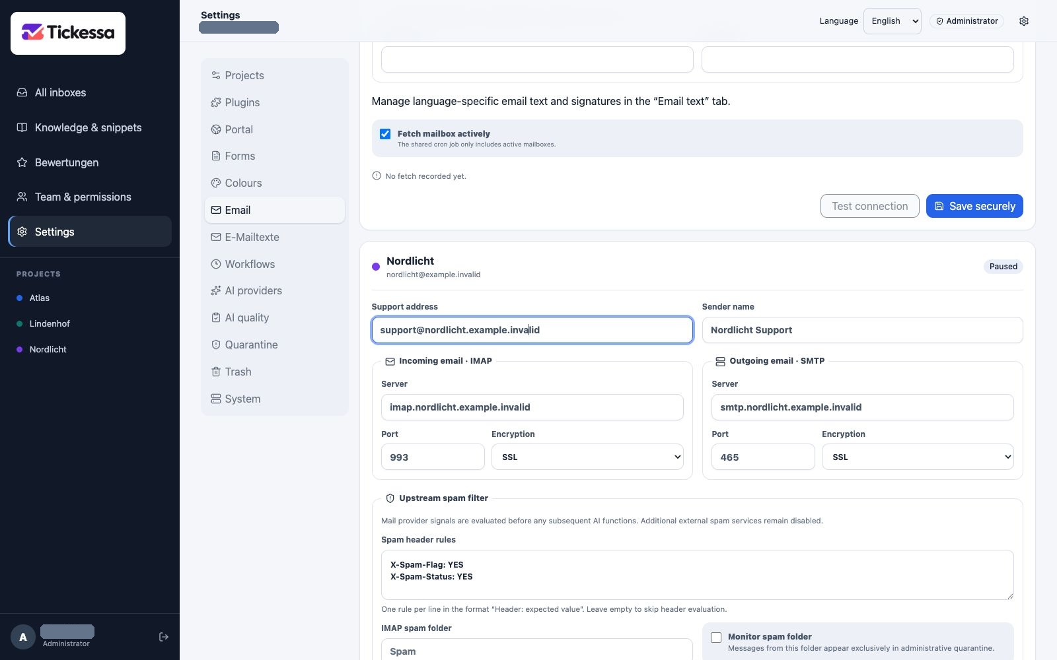Image resolution: width=1057 pixels, height=660 pixels.
Task: Click the AI providers sparkle icon
Action: (x=216, y=290)
